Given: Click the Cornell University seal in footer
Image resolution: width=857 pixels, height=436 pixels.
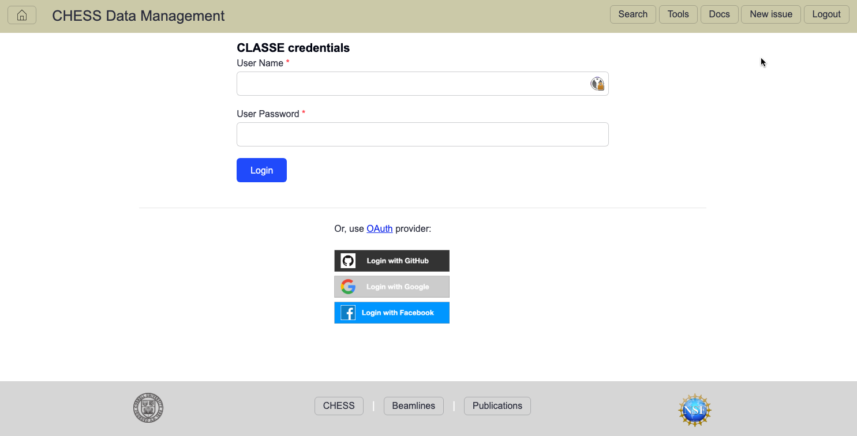Looking at the screenshot, I should [148, 408].
